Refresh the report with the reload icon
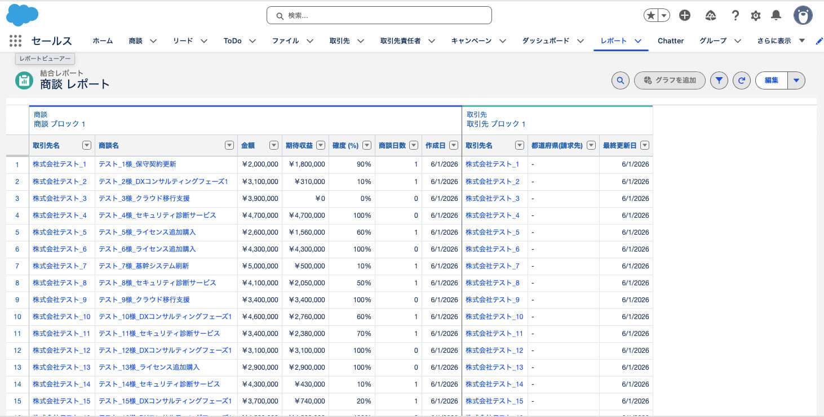This screenshot has height=417, width=824. coord(742,80)
